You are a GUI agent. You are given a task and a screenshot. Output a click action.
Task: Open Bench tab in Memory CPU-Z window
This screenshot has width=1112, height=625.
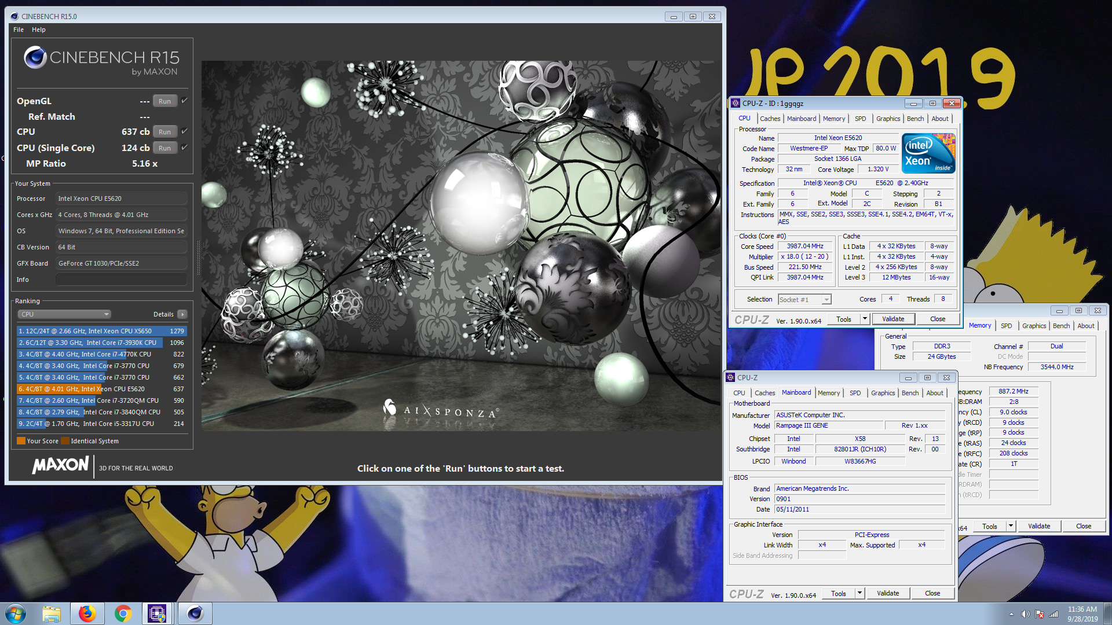coord(1061,326)
